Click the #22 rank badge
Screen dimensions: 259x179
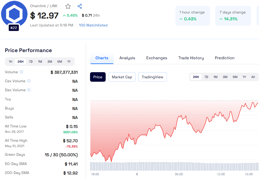pyautogui.click(x=14, y=28)
